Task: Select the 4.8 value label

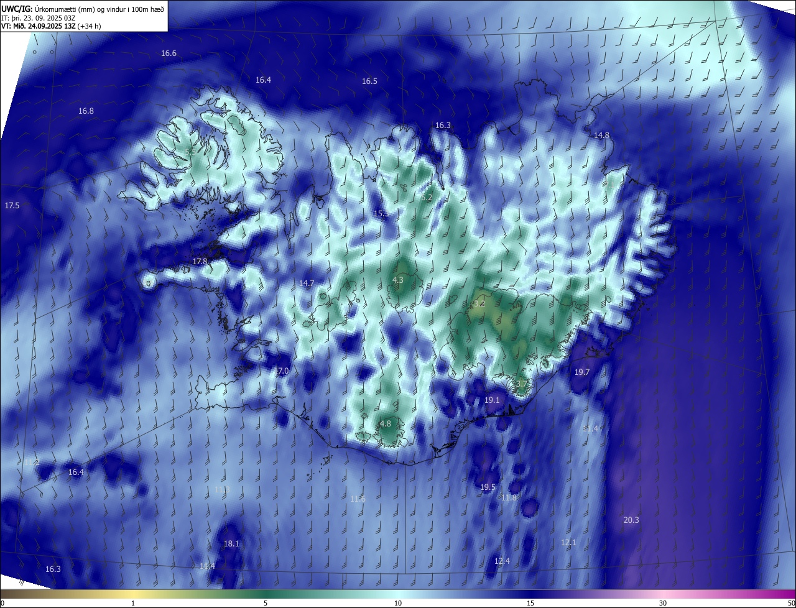Action: point(385,424)
